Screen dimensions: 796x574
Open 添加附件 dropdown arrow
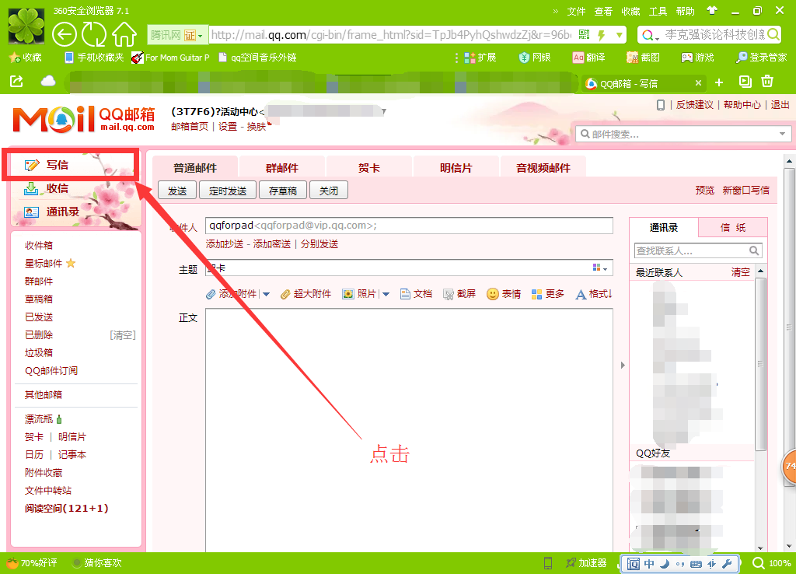tap(267, 294)
